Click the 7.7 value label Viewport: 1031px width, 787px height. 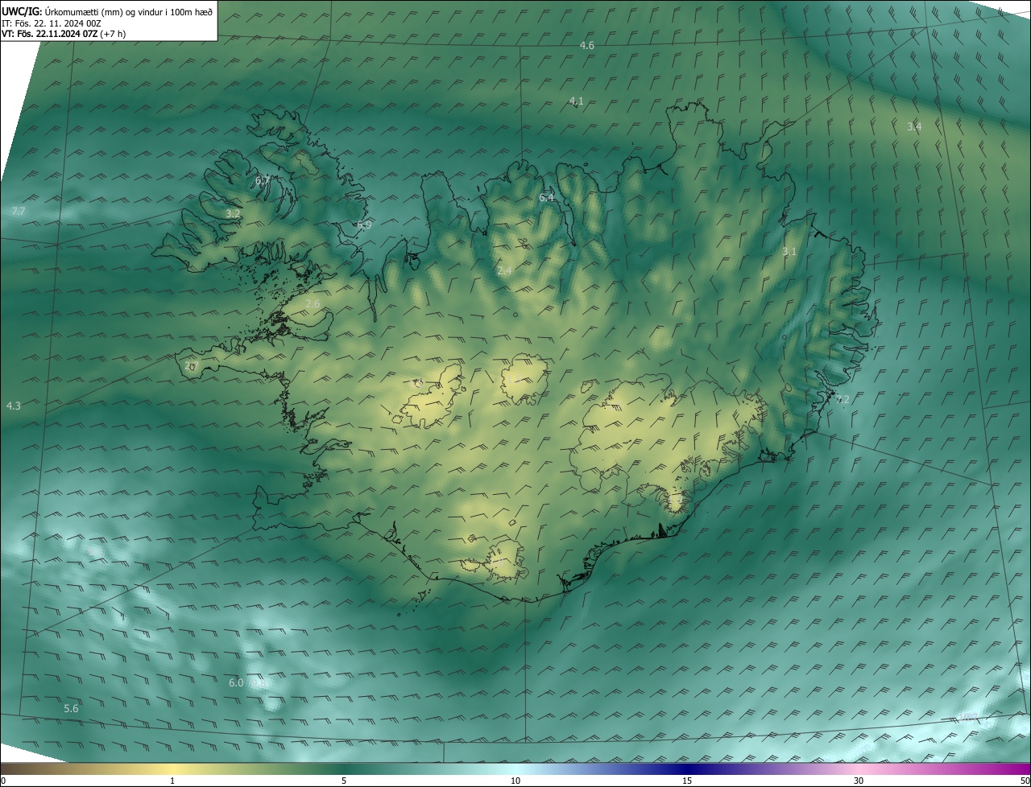coord(19,212)
